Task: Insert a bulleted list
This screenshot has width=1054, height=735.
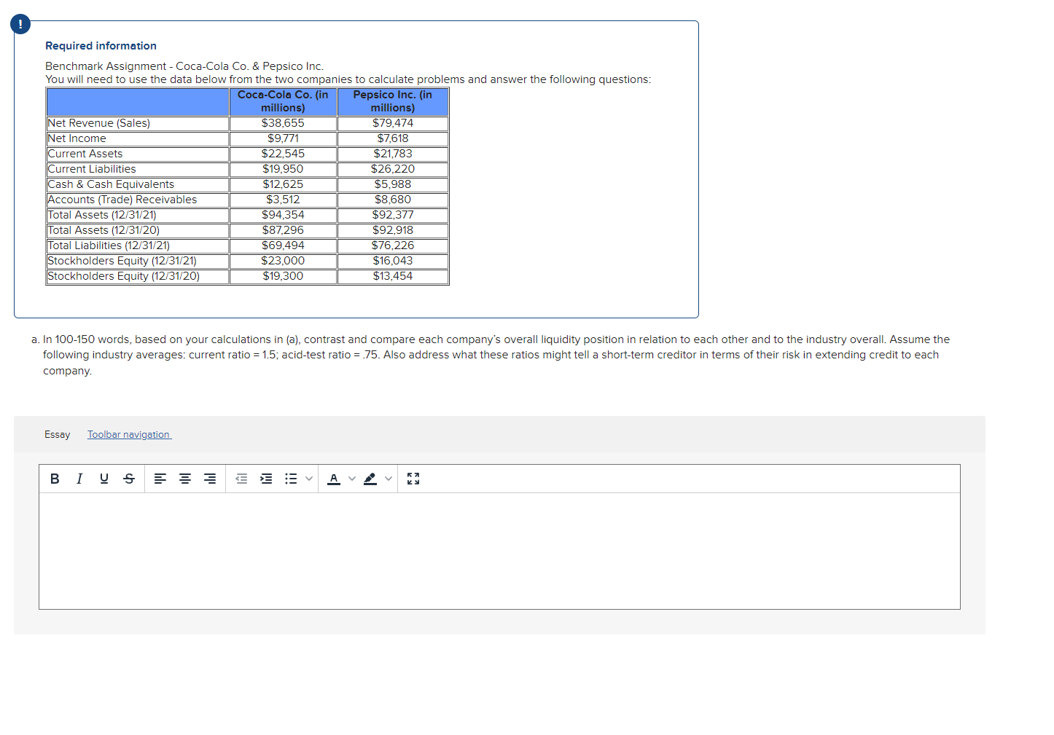Action: click(x=291, y=479)
